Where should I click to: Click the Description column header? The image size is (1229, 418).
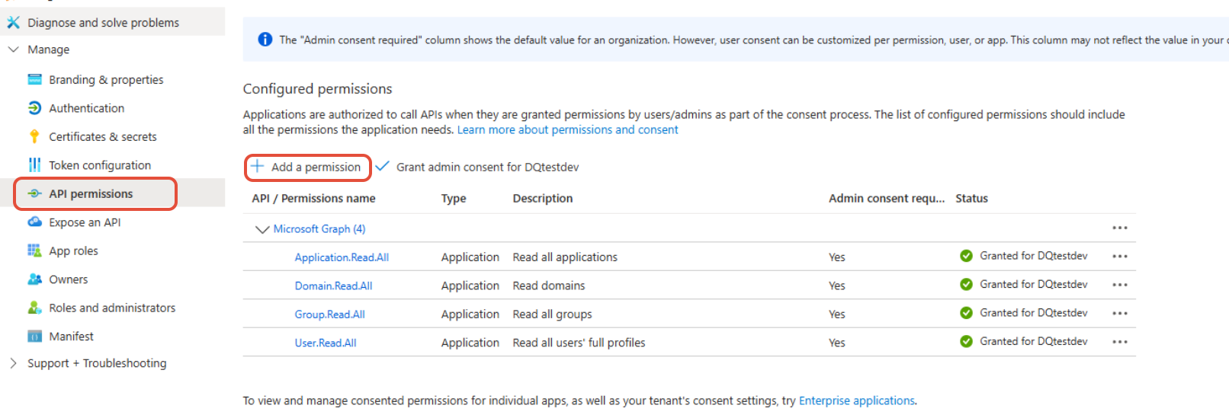click(543, 198)
